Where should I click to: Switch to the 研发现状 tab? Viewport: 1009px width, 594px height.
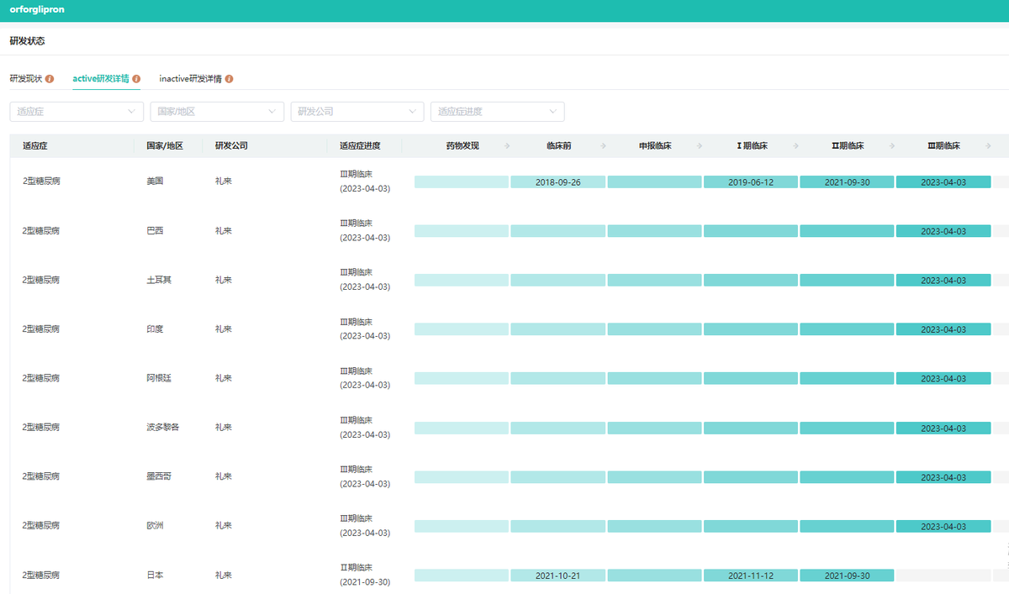[25, 79]
